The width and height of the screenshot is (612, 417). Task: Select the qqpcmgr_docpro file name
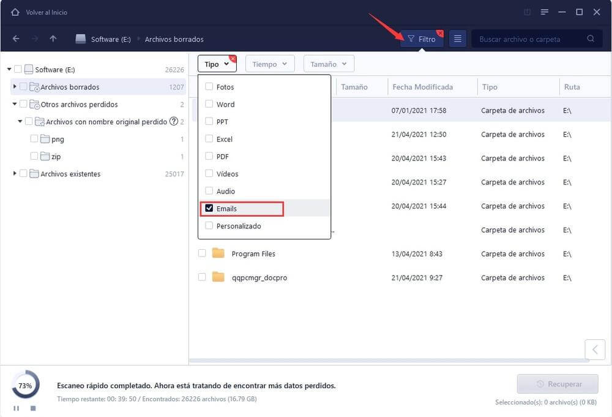point(259,277)
